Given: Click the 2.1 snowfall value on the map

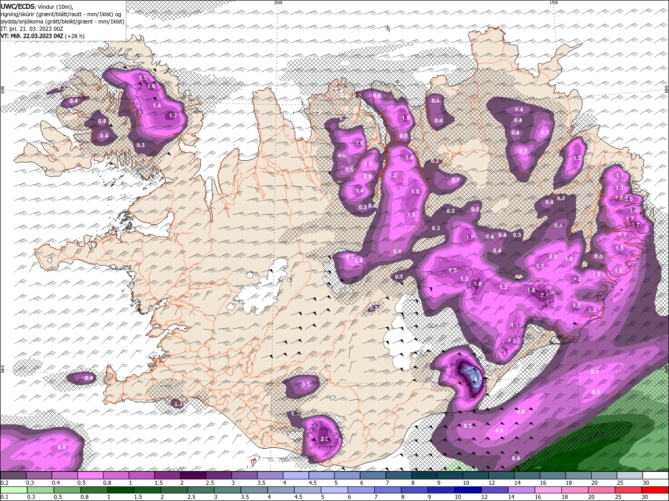Looking at the screenshot, I should (x=544, y=296).
